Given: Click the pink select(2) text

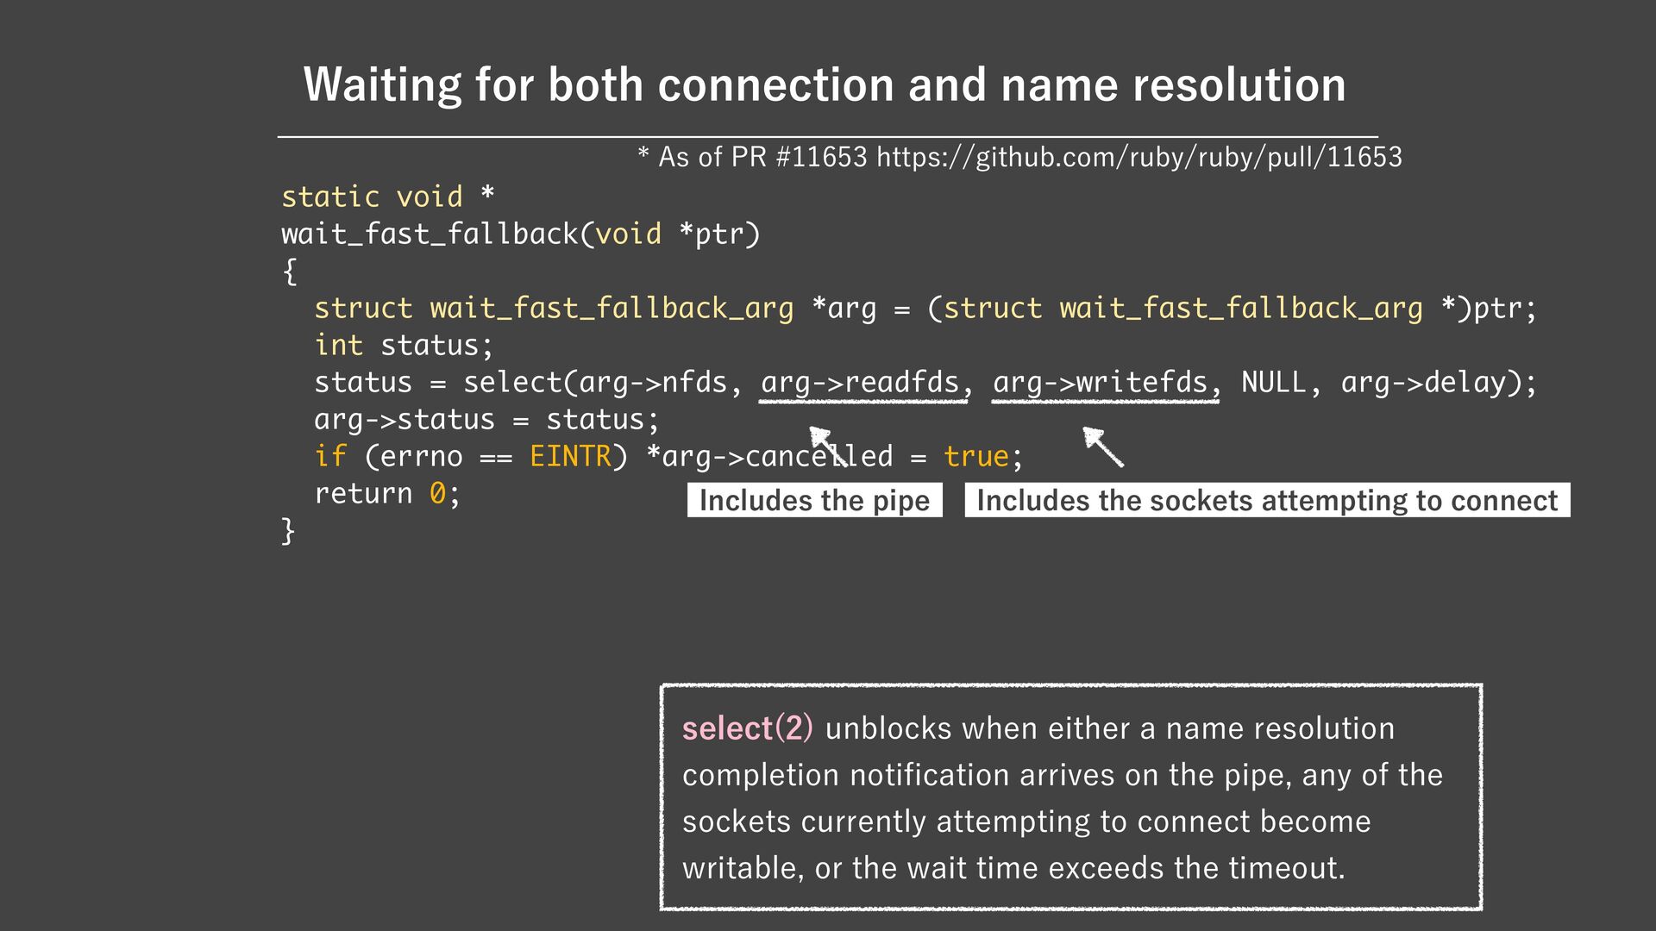Looking at the screenshot, I should click(x=747, y=728).
